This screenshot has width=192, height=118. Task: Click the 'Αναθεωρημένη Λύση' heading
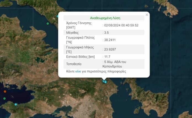[105, 18]
